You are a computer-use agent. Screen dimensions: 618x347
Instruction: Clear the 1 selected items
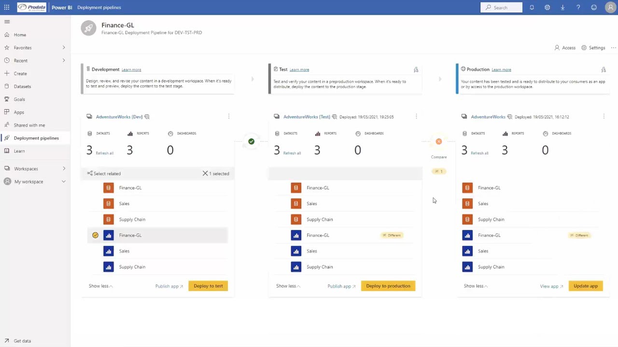tap(205, 173)
